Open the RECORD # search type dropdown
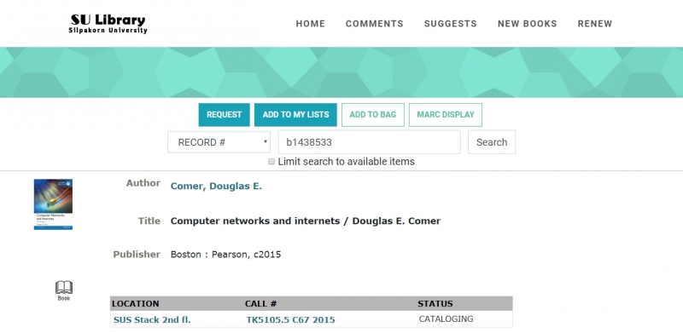 click(x=219, y=142)
